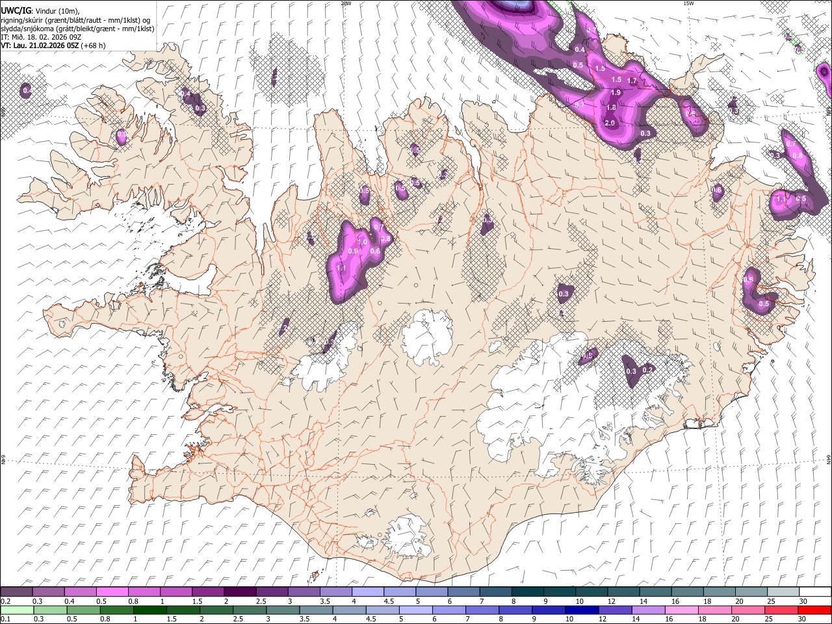The width and height of the screenshot is (832, 624).
Task: Pick the darkest purple 2 snow-scale swatch
Action: 239,592
